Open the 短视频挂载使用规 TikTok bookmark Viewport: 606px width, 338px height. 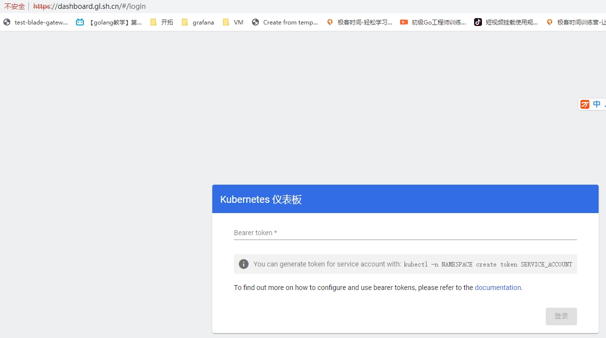tap(506, 22)
